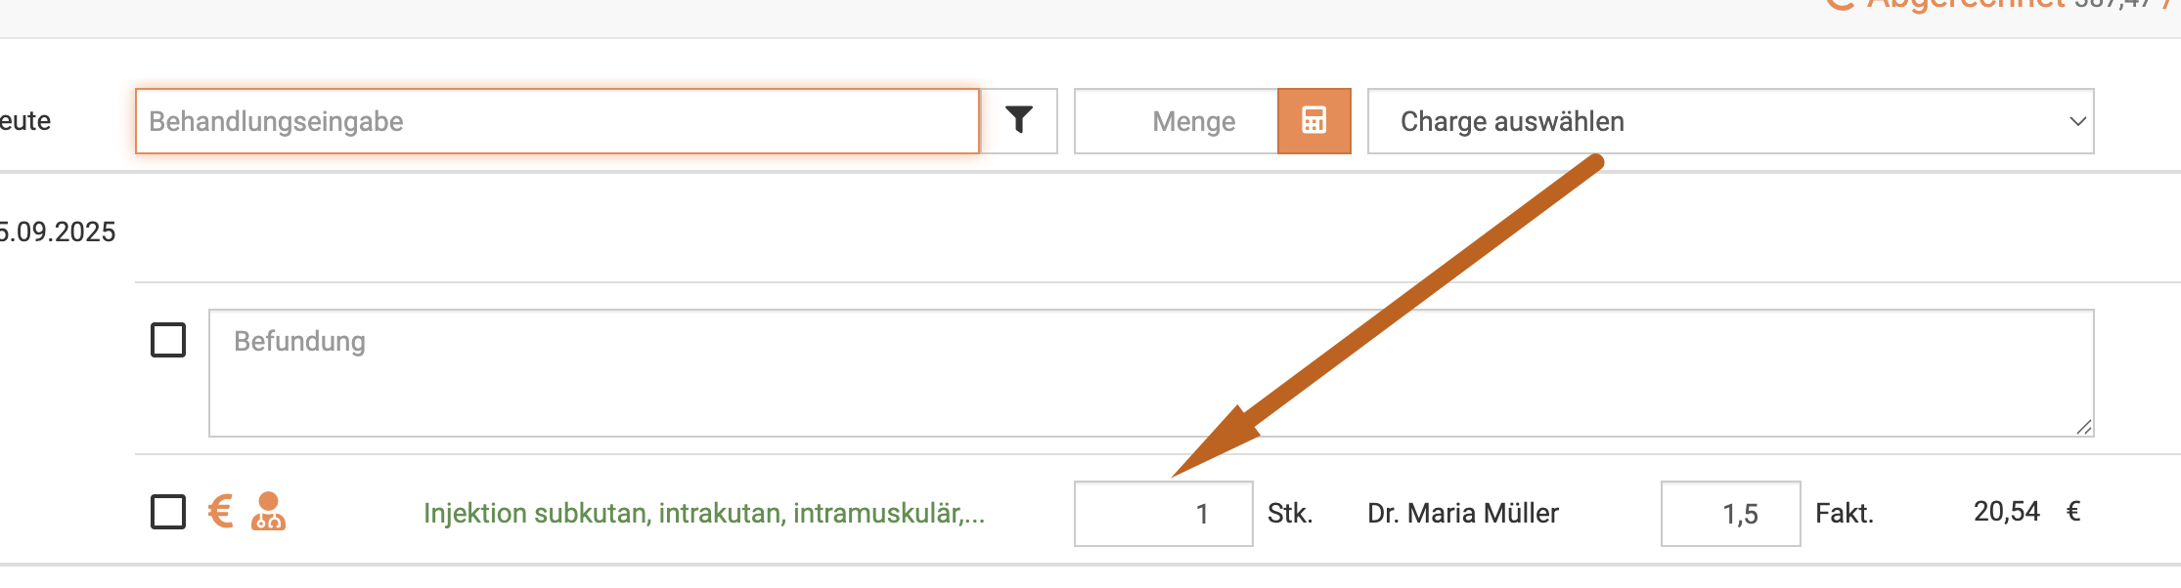Screen dimensions: 2181x588
Task: Click the Dr. Maria Müller name
Action: click(1462, 513)
